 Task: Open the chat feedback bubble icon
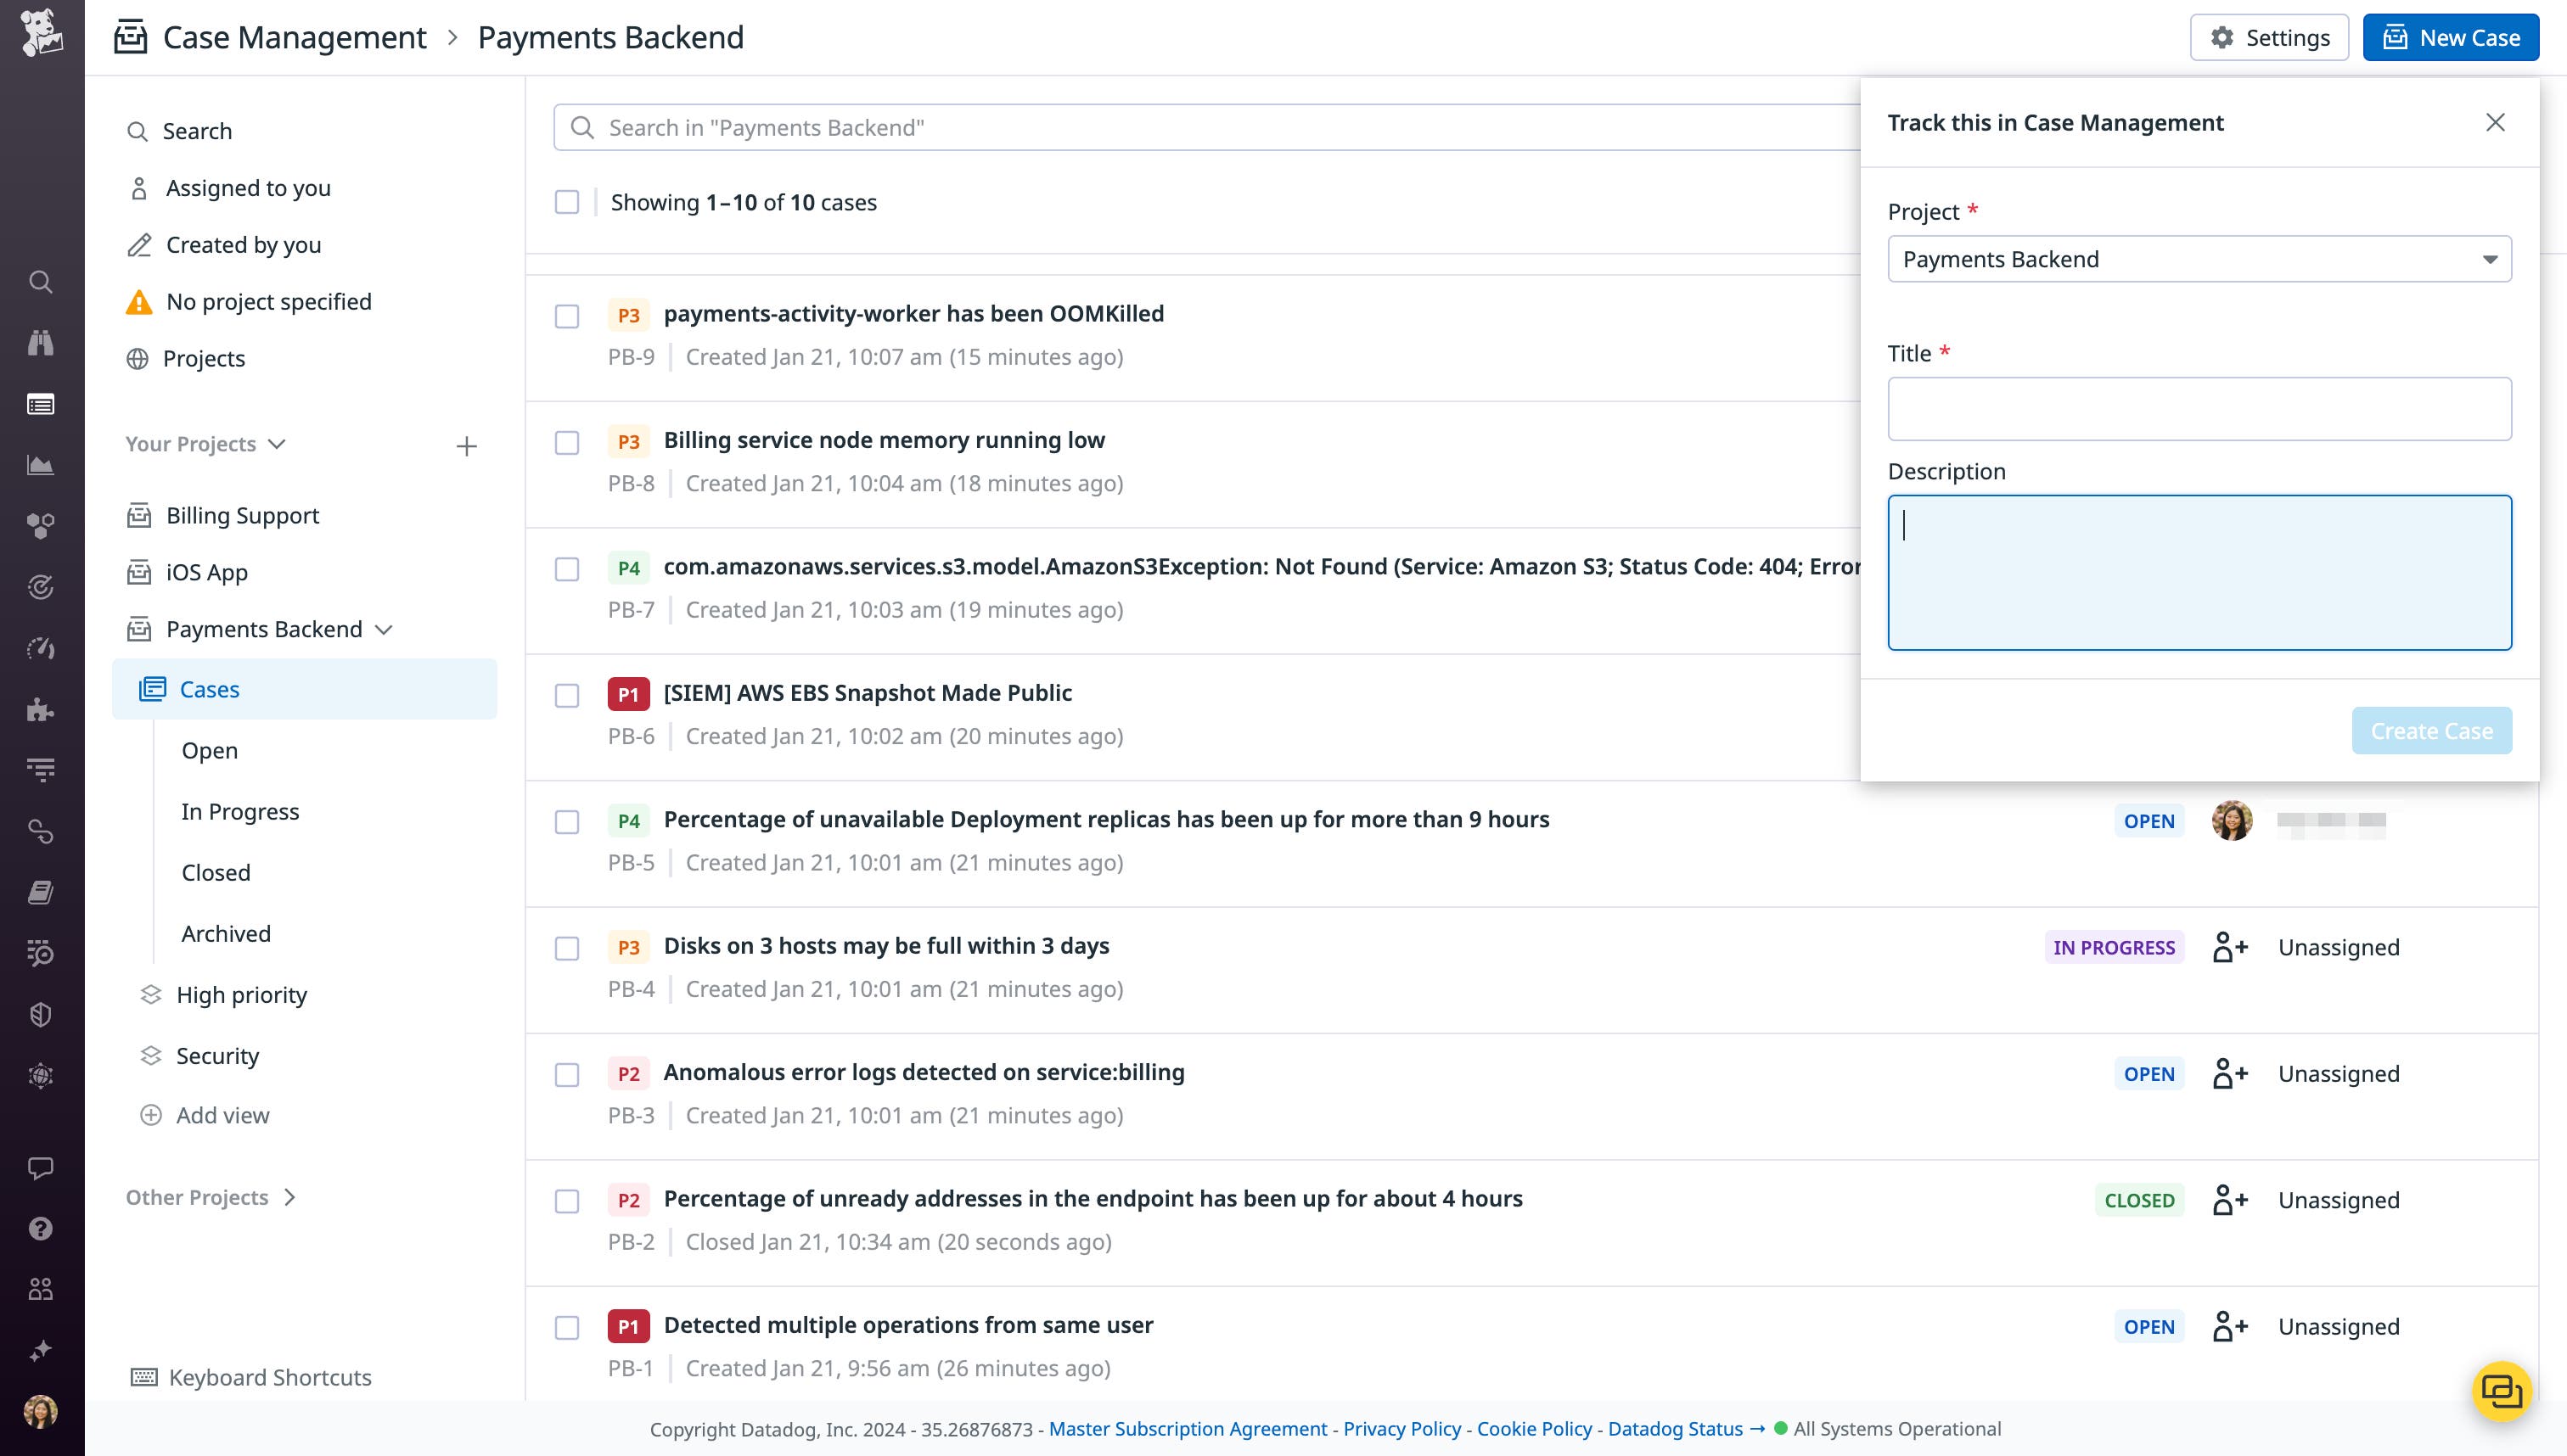coord(40,1168)
